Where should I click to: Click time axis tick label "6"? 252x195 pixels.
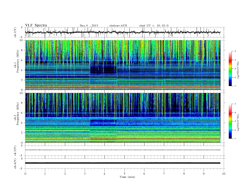point(144,174)
